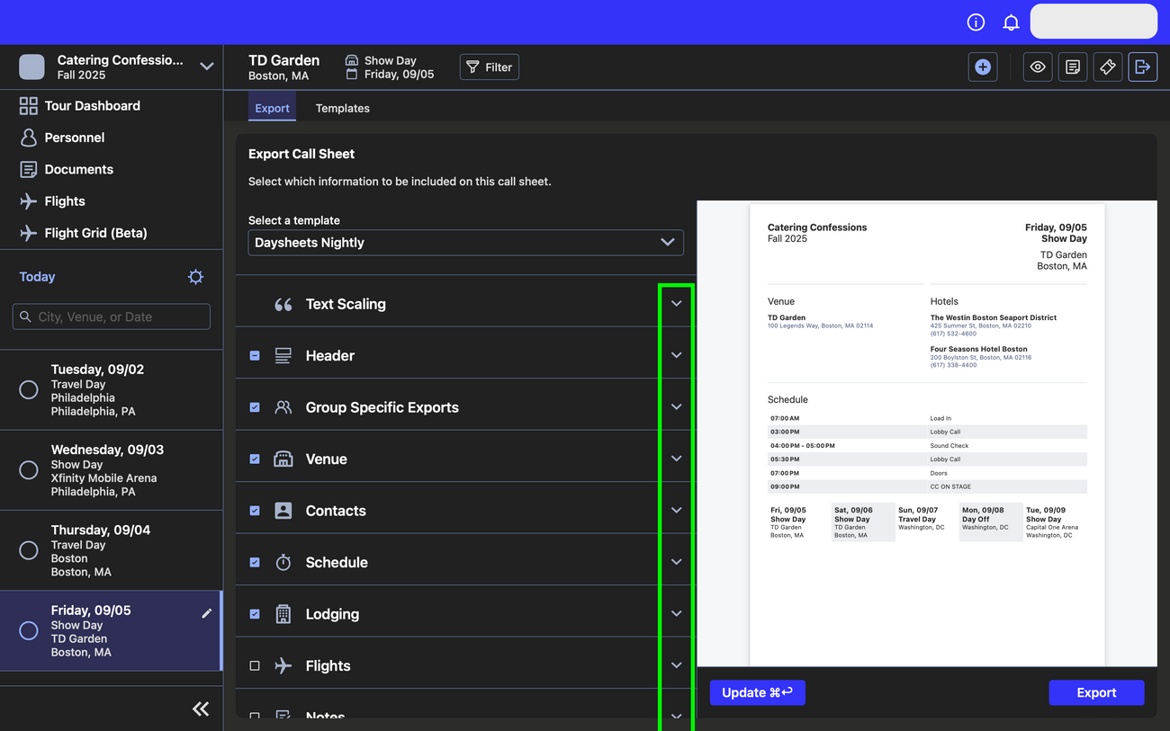Screen dimensions: 1170x731
Task: Expand the Venue section chevron
Action: [677, 459]
